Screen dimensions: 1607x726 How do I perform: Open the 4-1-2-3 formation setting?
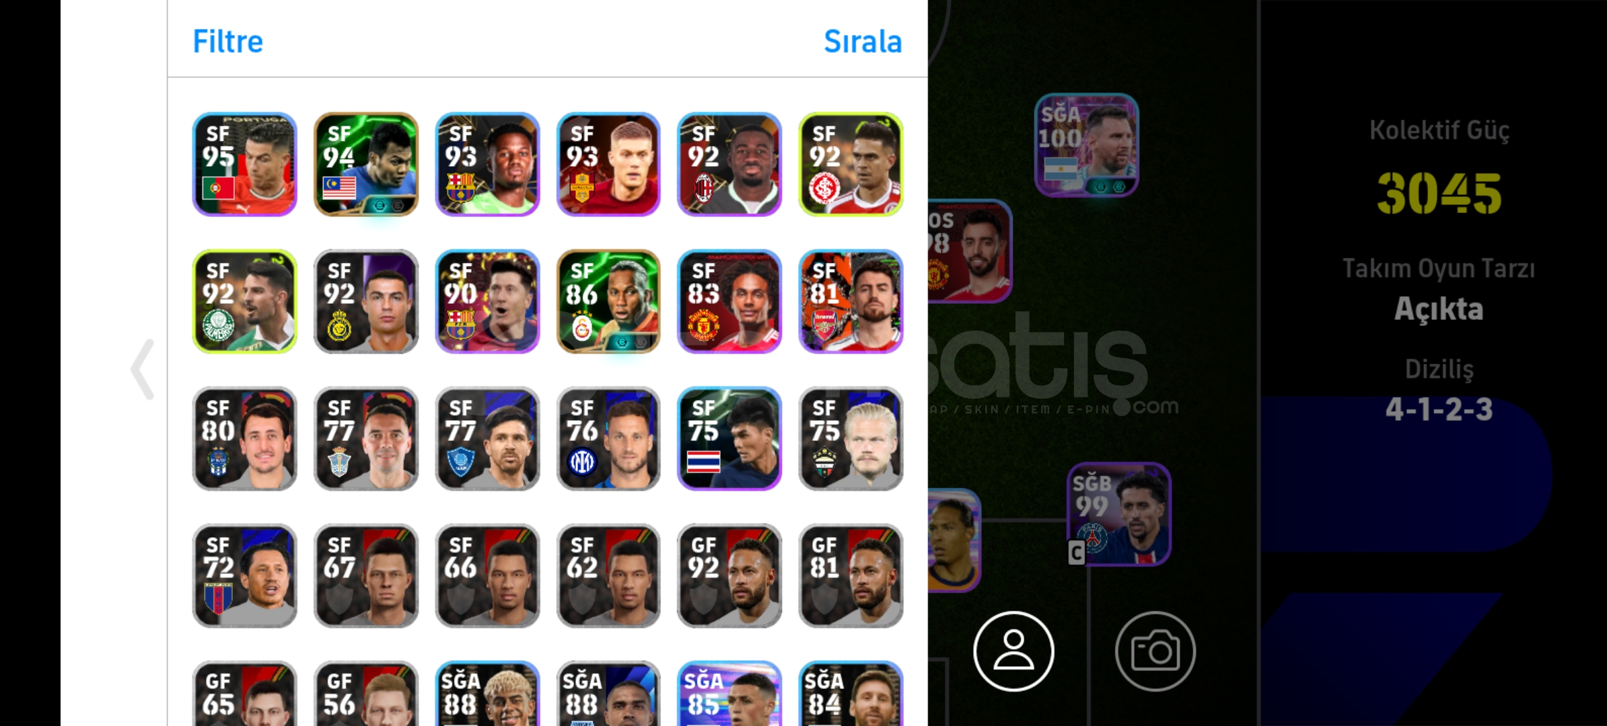tap(1439, 409)
